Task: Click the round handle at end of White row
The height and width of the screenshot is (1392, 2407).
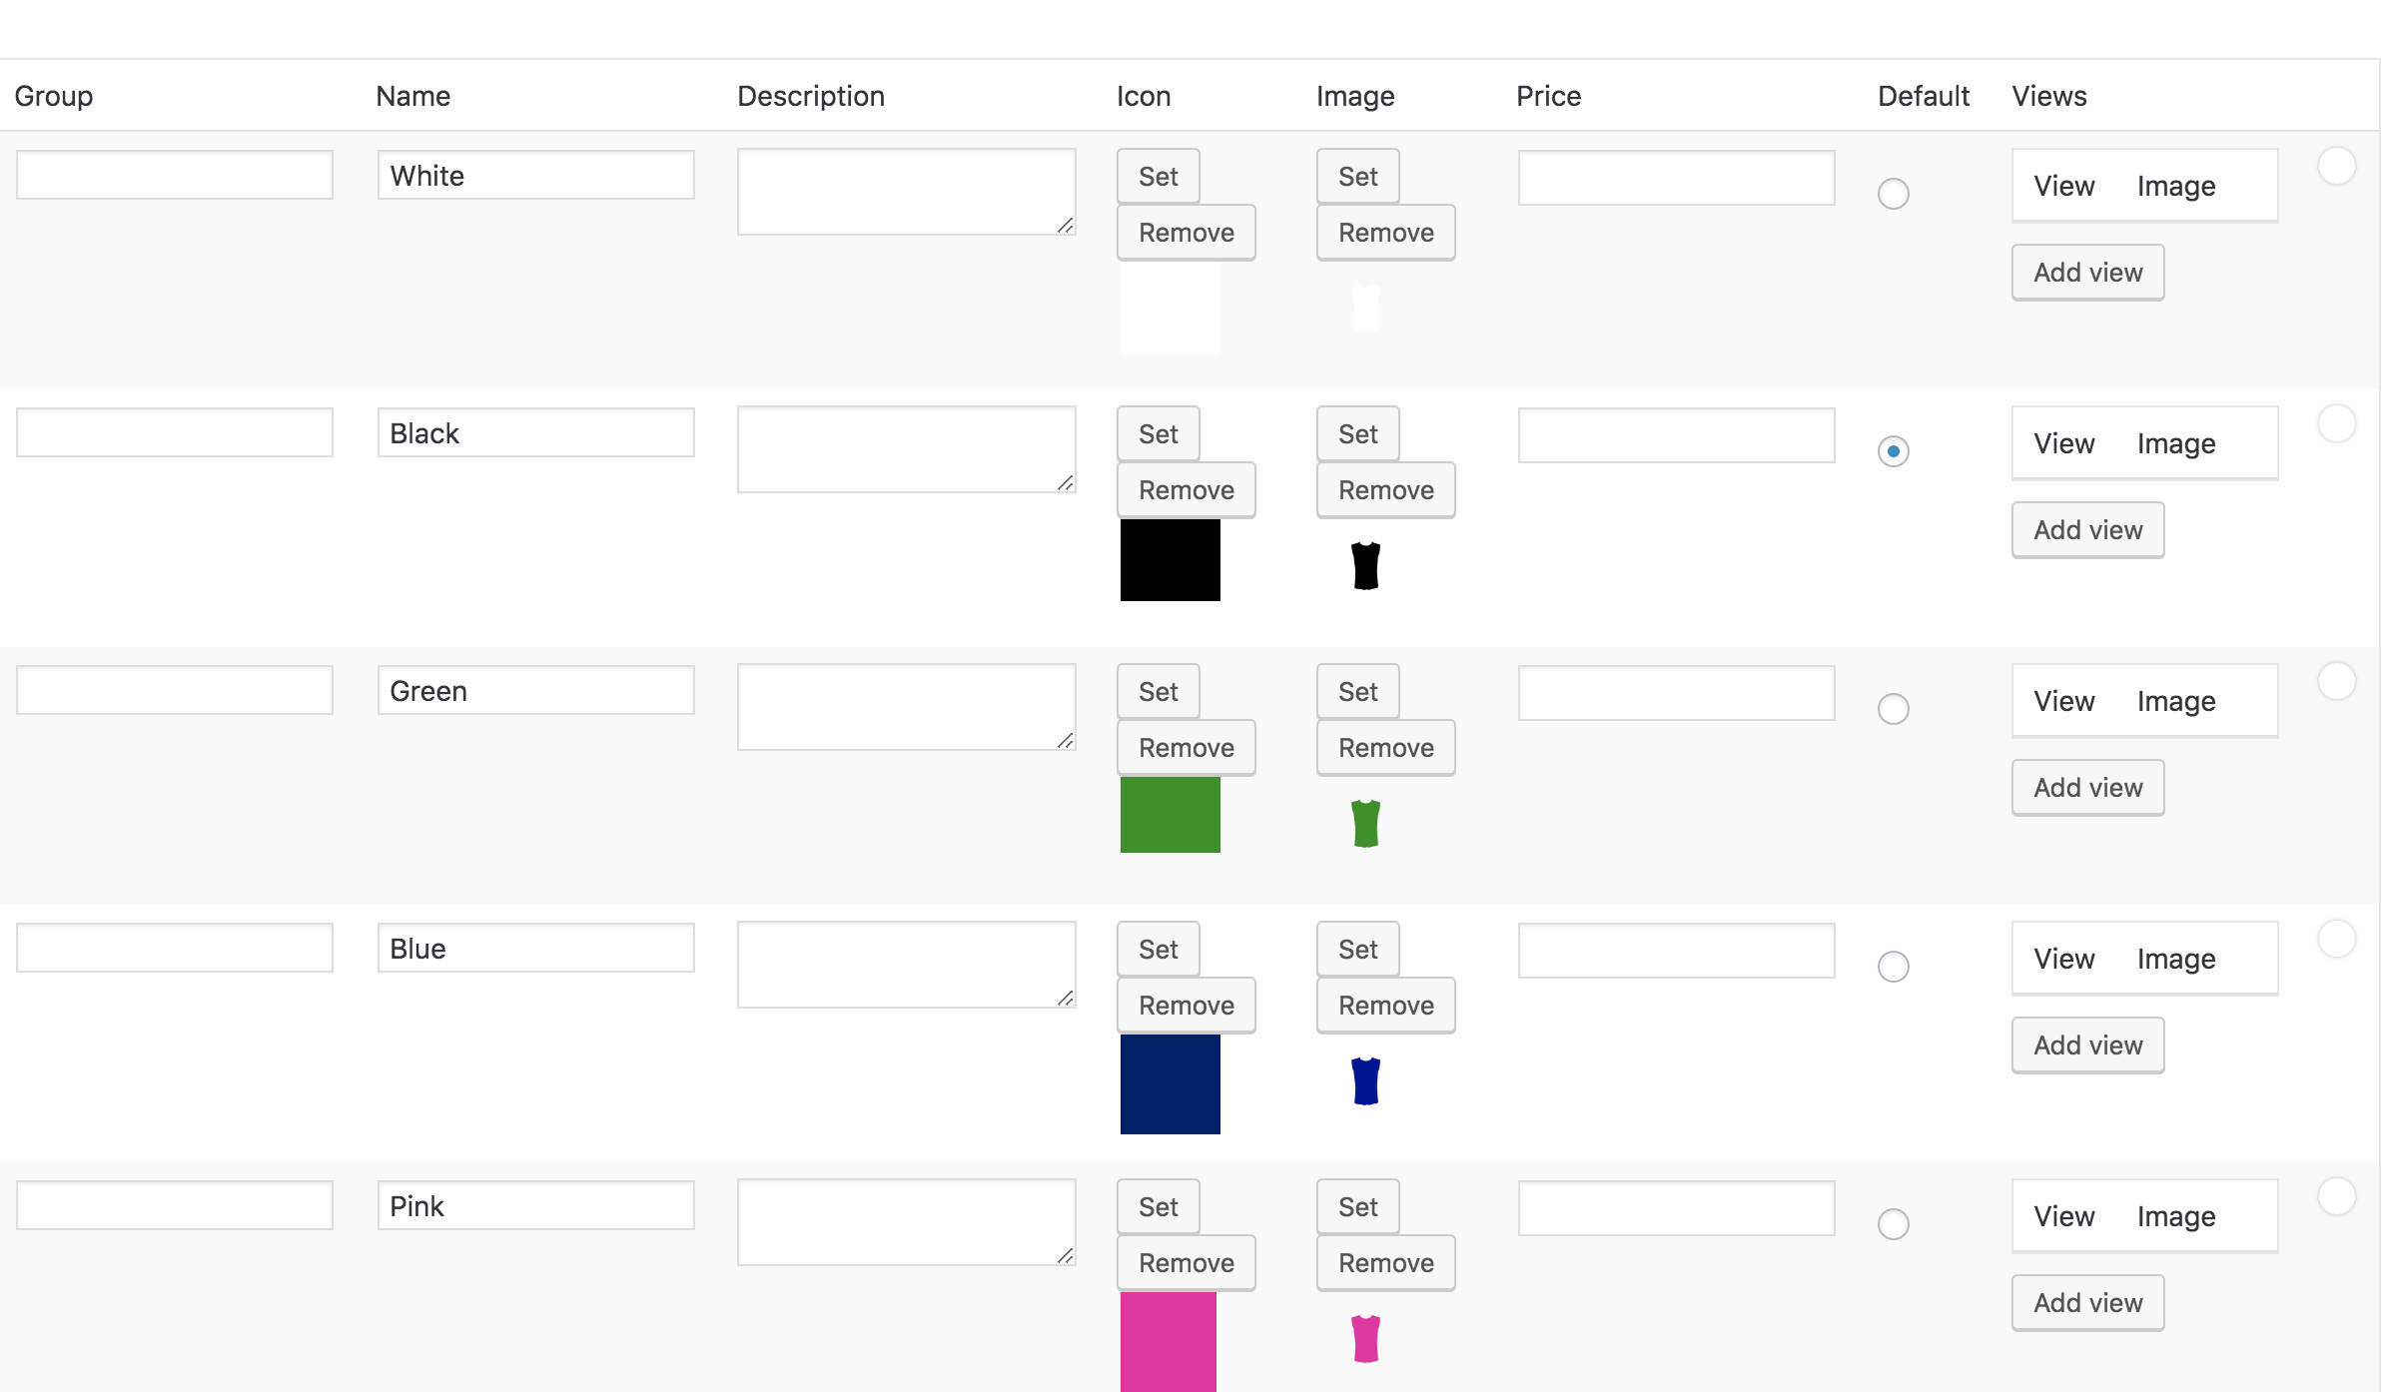Action: [x=2336, y=166]
